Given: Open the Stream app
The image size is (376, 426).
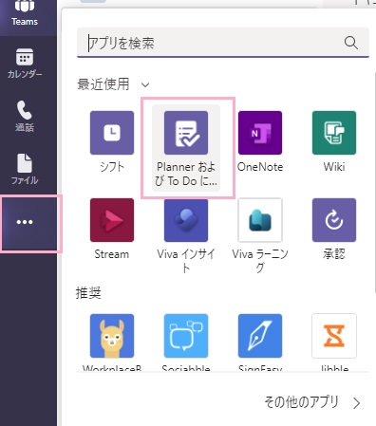Looking at the screenshot, I should [112, 229].
